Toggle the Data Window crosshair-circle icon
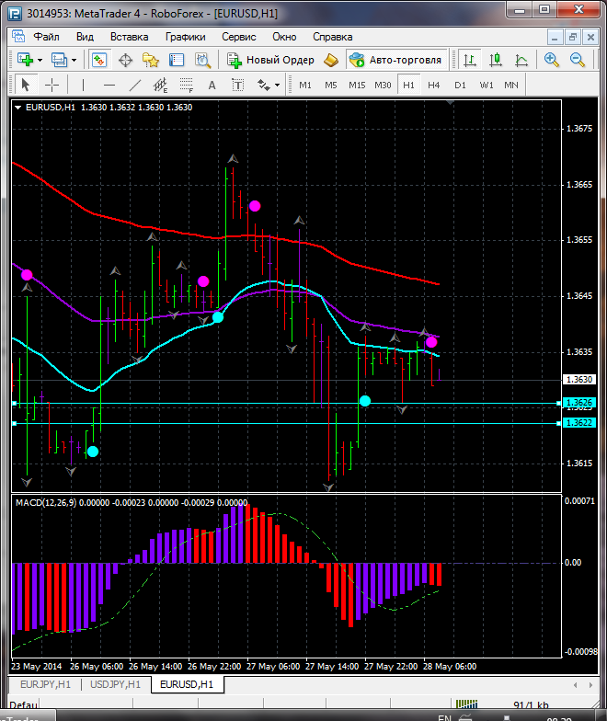 [125, 60]
